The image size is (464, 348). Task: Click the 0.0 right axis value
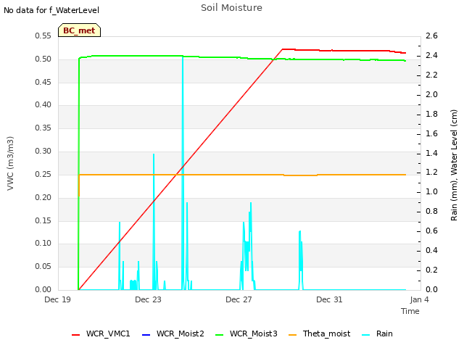coord(431,289)
